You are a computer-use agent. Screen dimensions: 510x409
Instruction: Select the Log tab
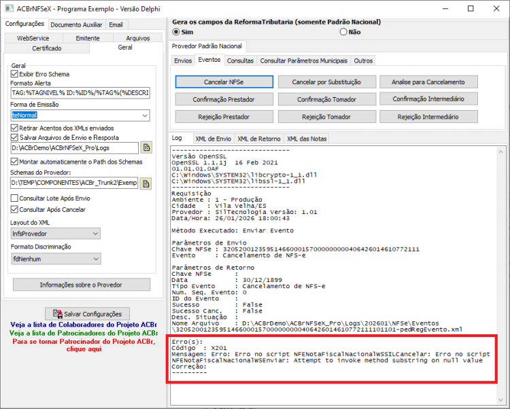(x=177, y=138)
